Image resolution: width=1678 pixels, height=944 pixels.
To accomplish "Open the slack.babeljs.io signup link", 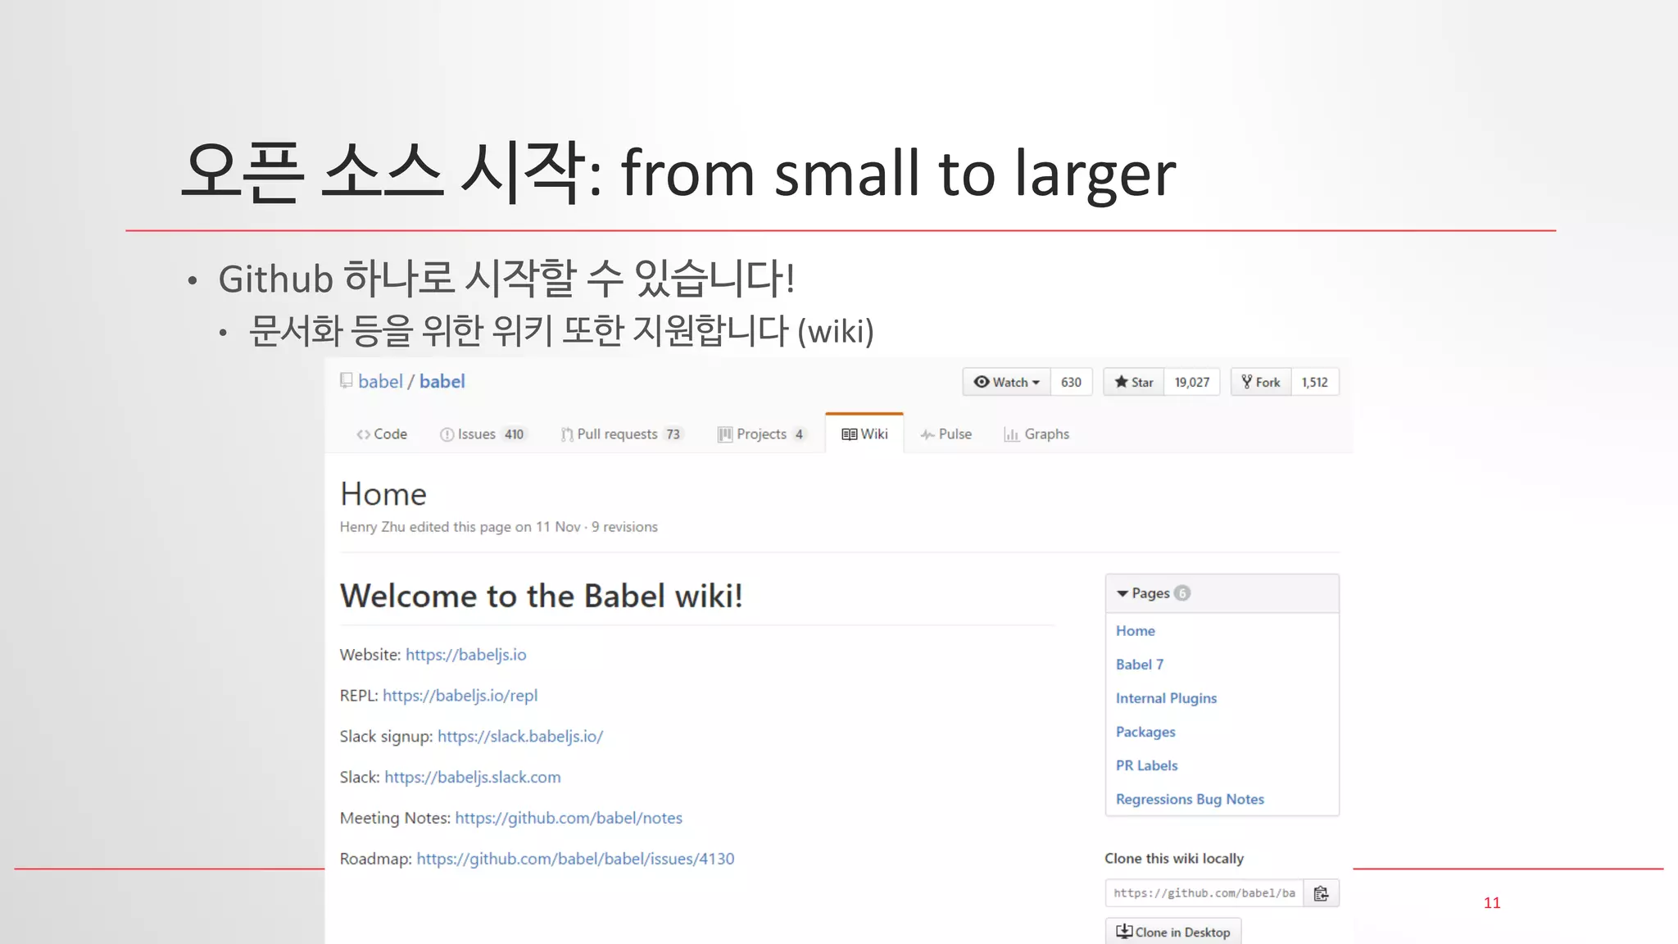I will pyautogui.click(x=520, y=737).
